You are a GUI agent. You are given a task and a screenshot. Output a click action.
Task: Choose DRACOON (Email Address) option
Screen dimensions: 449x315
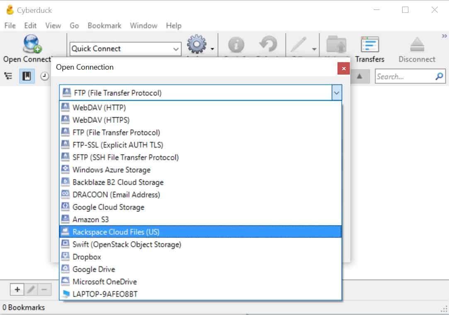(x=200, y=195)
